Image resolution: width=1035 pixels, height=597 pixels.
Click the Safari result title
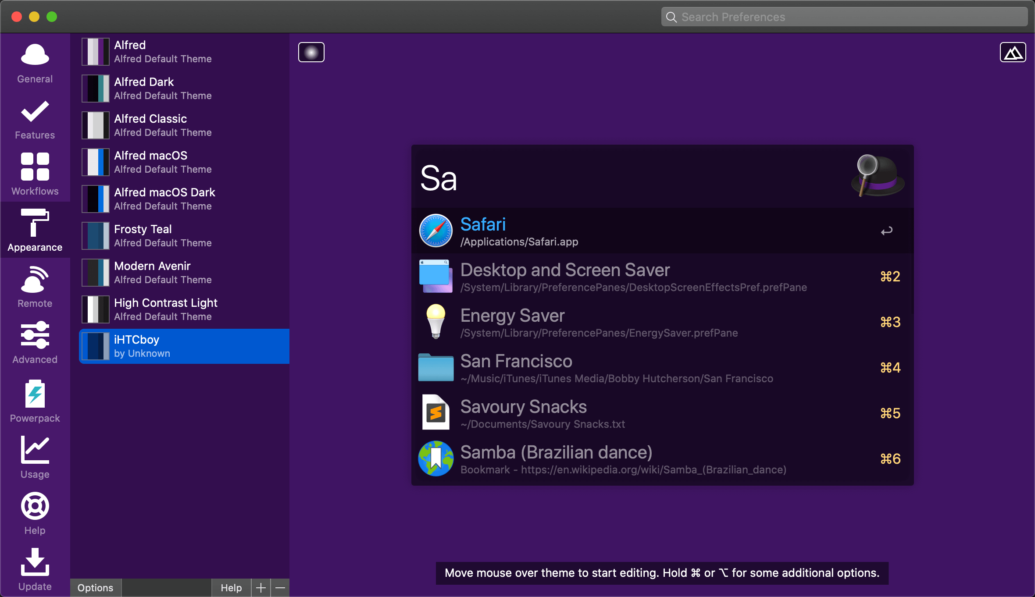pos(483,224)
